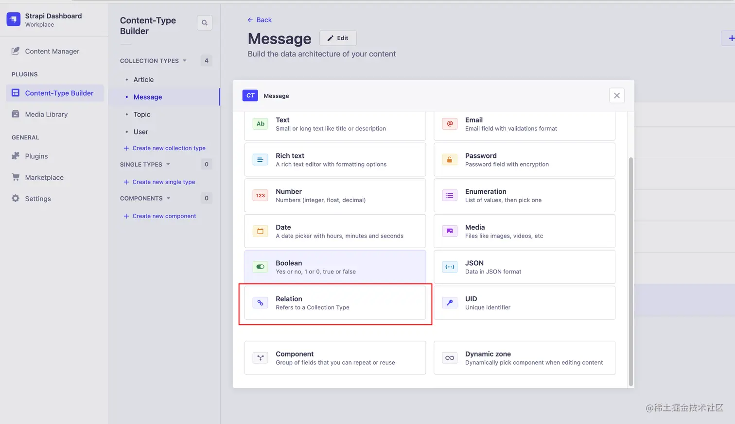
Task: Click the Rich text lines icon
Action: [x=261, y=159]
